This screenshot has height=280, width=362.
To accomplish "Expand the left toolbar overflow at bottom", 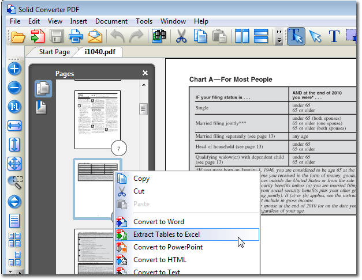I will click(14, 273).
